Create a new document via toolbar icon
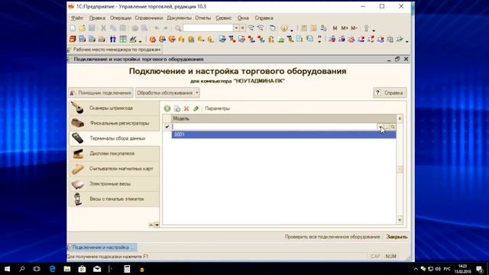The width and height of the screenshot is (489, 275). pyautogui.click(x=73, y=28)
